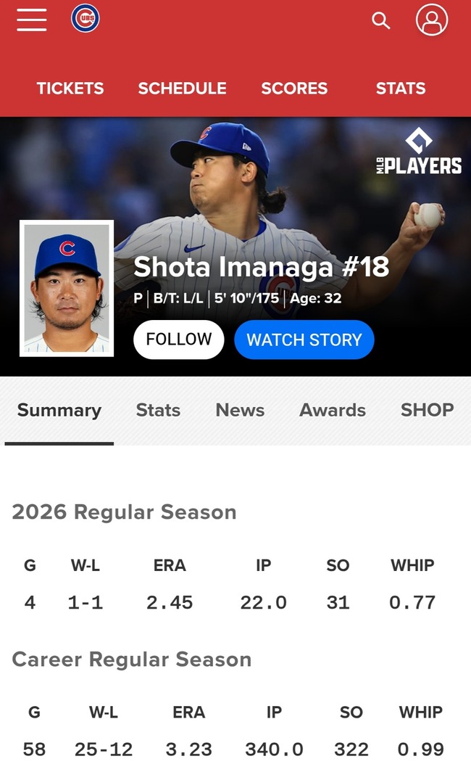The width and height of the screenshot is (471, 780).
Task: Open Scores in the top navigation
Action: tap(294, 89)
